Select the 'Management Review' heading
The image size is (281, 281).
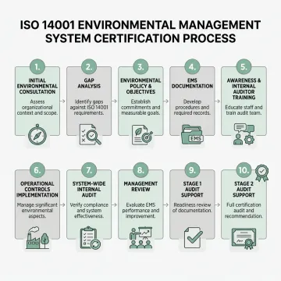point(140,187)
